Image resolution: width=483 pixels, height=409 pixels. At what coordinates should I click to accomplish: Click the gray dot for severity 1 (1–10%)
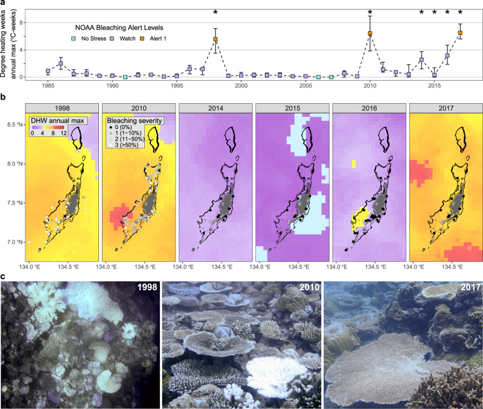(111, 133)
